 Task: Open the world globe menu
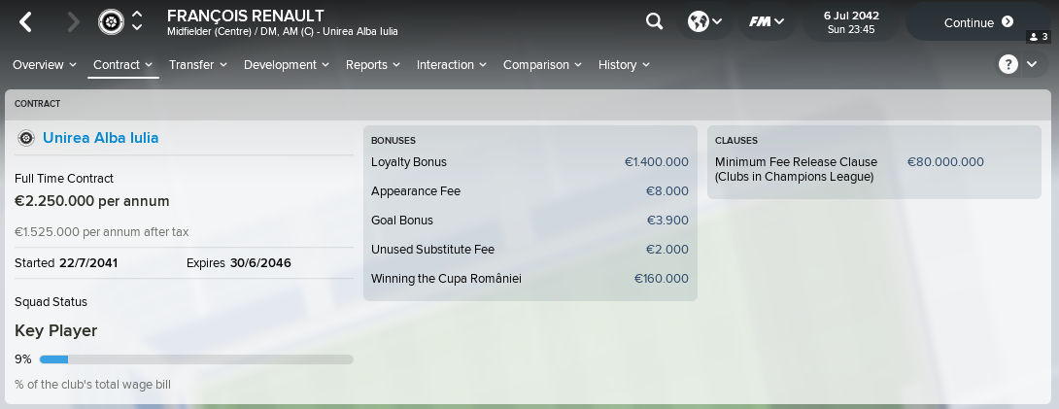pyautogui.click(x=704, y=21)
